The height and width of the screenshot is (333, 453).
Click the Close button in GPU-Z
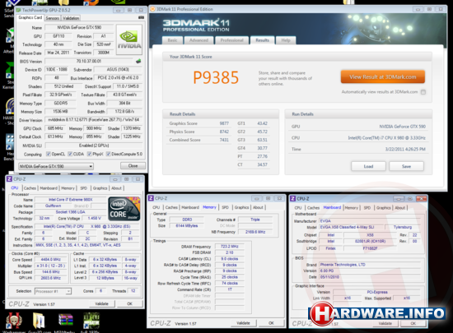pyautogui.click(x=133, y=166)
